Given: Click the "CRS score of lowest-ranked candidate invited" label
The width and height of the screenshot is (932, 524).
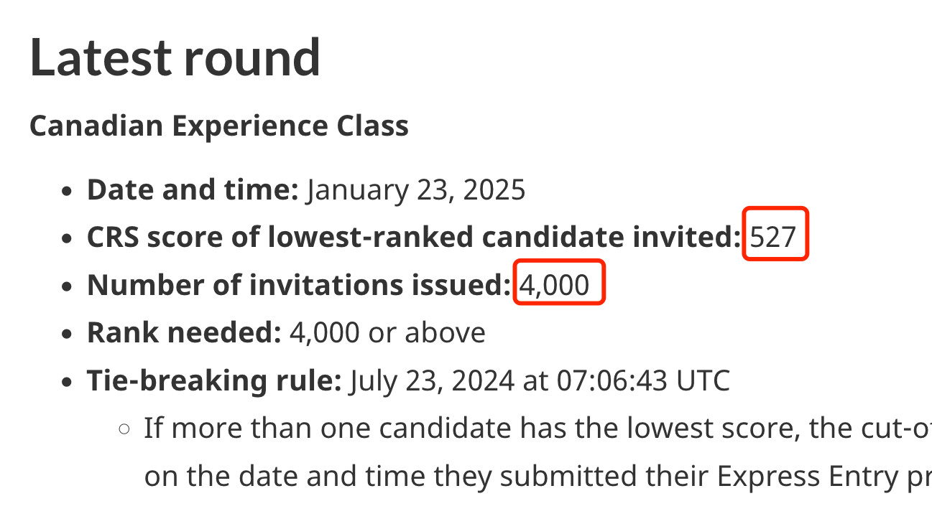Looking at the screenshot, I should tap(413, 238).
